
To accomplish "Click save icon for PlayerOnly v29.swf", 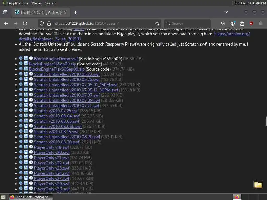I will point(26,183).
